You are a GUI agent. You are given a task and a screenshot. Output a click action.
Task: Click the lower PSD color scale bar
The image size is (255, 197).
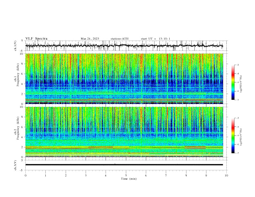(233, 136)
